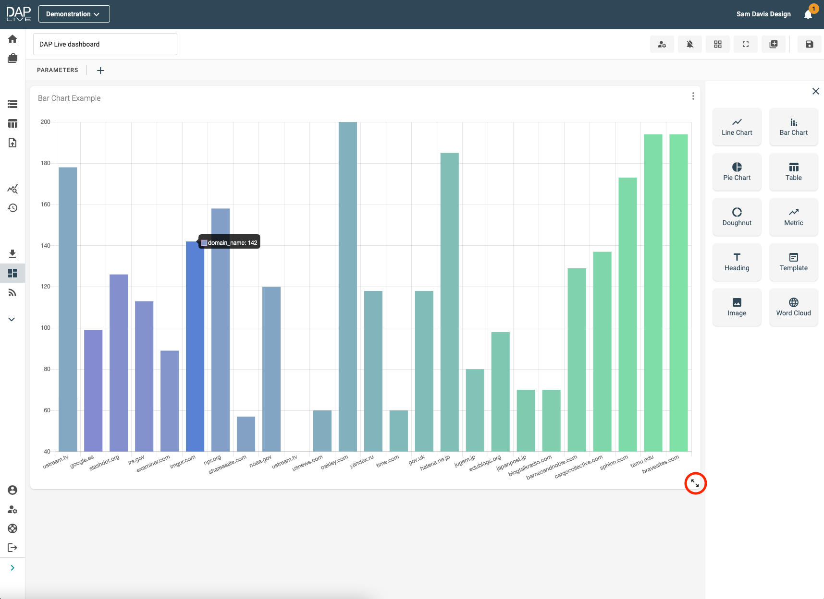Add a Word Cloud widget
Screen dimensions: 824x599
pyautogui.click(x=793, y=307)
